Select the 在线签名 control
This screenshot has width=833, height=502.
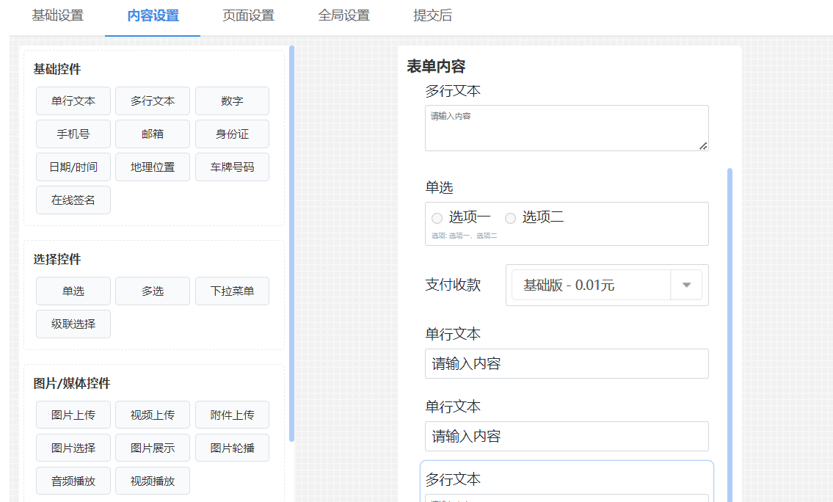point(73,200)
